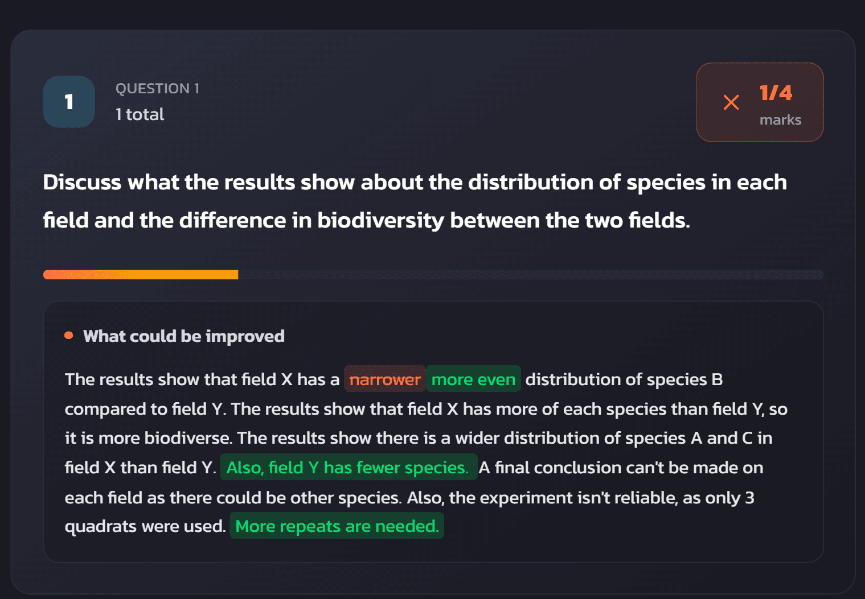
Task: Click the text "distribution of species B"
Action: [x=624, y=379]
